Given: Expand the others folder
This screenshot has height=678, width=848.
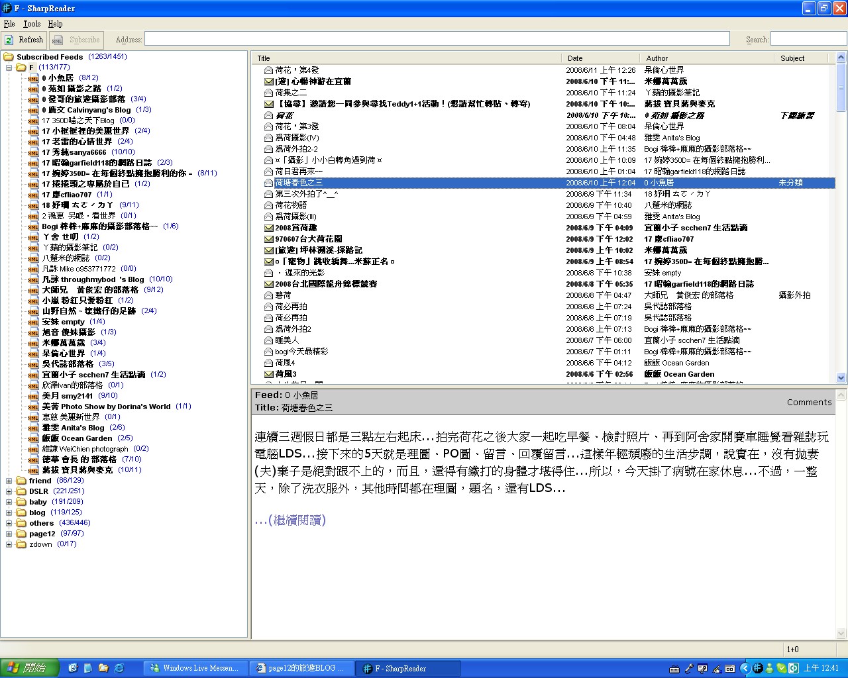Looking at the screenshot, I should (x=9, y=523).
